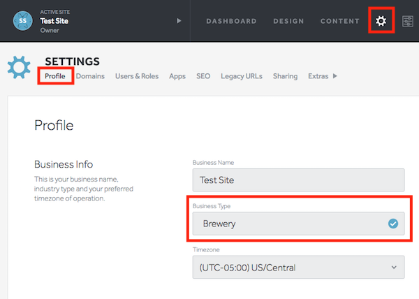Viewport: 419px width, 299px height.
Task: Expand the active site switcher arrow
Action: point(179,21)
